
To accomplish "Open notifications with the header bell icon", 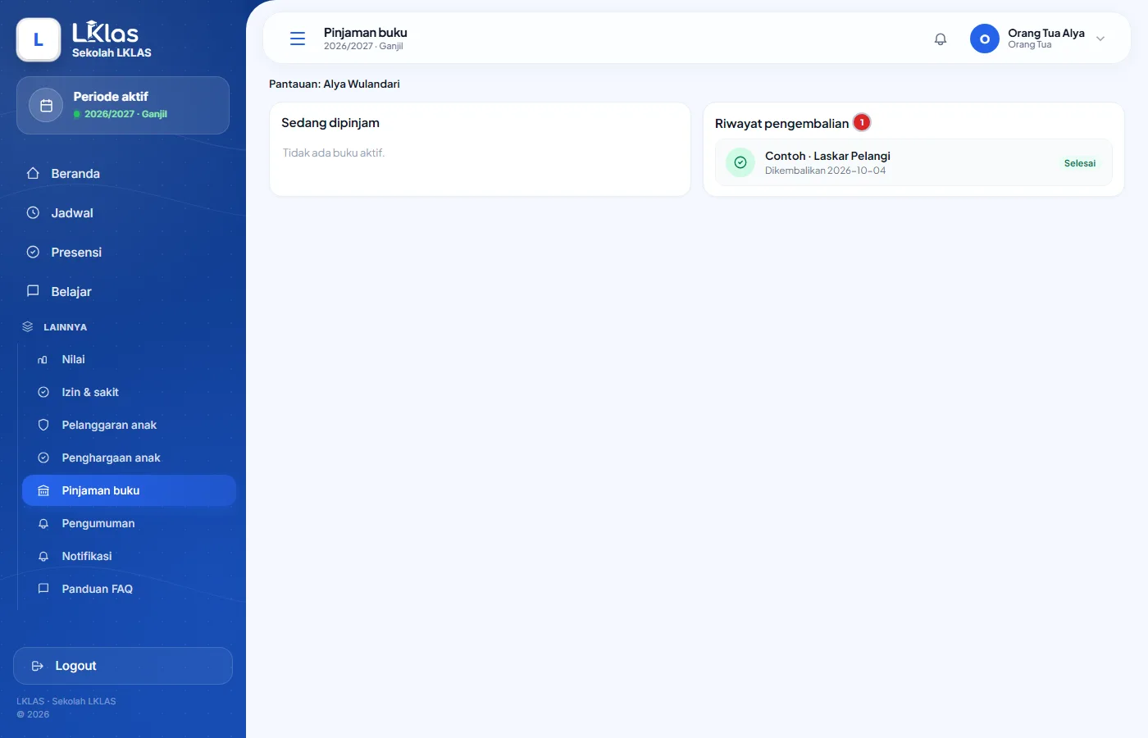I will click(x=941, y=39).
